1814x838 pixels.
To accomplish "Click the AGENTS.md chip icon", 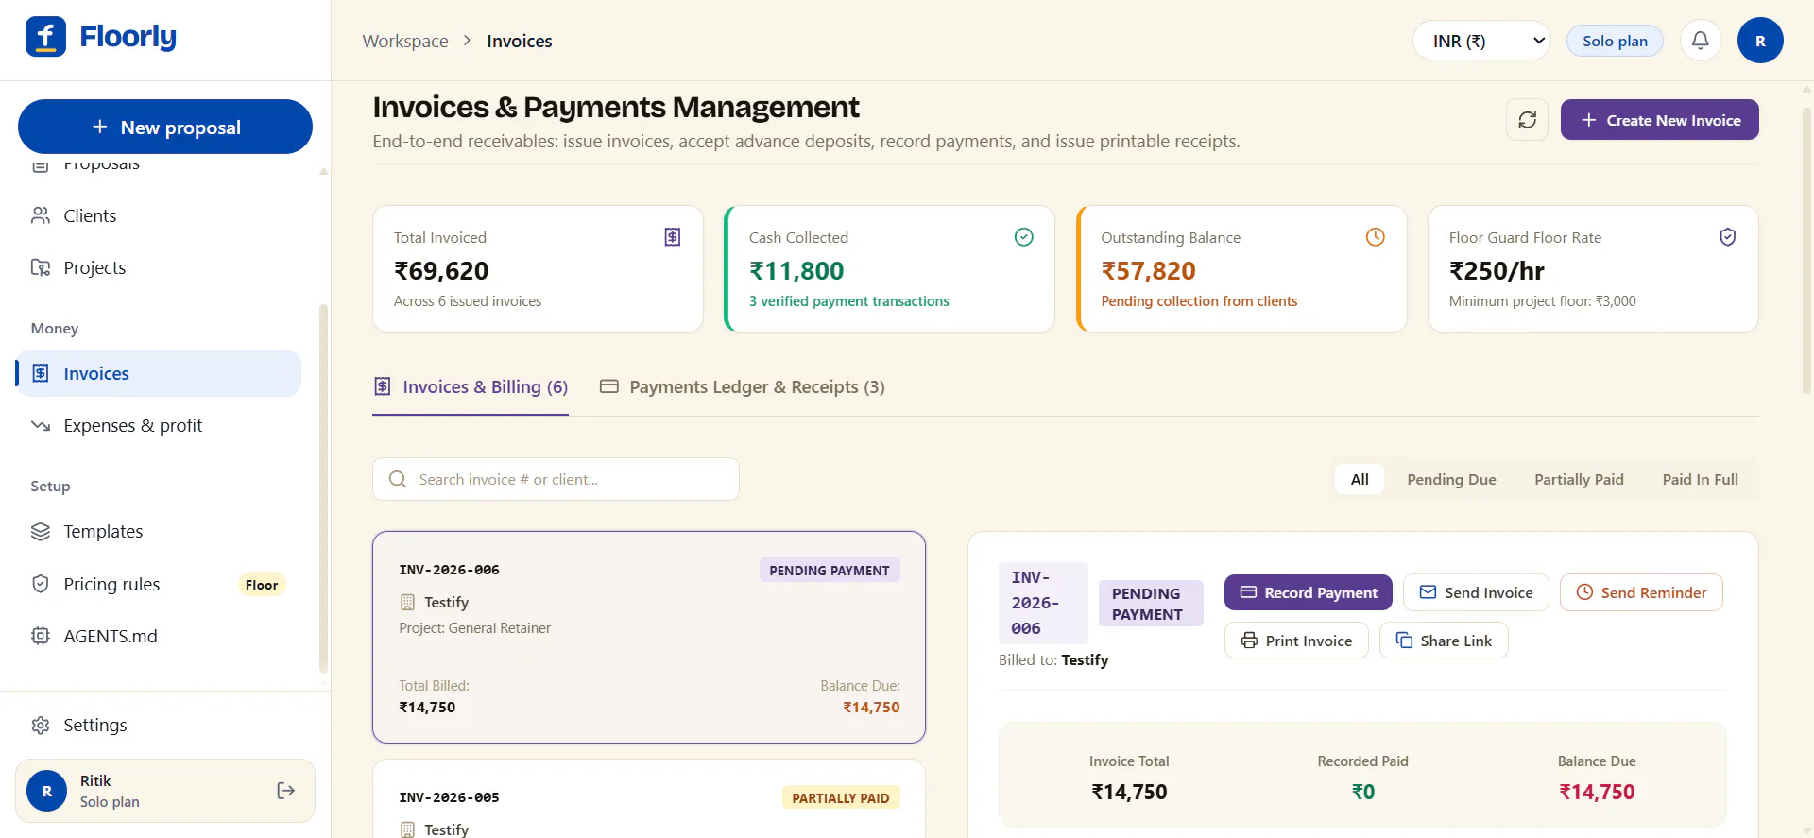I will 41,636.
